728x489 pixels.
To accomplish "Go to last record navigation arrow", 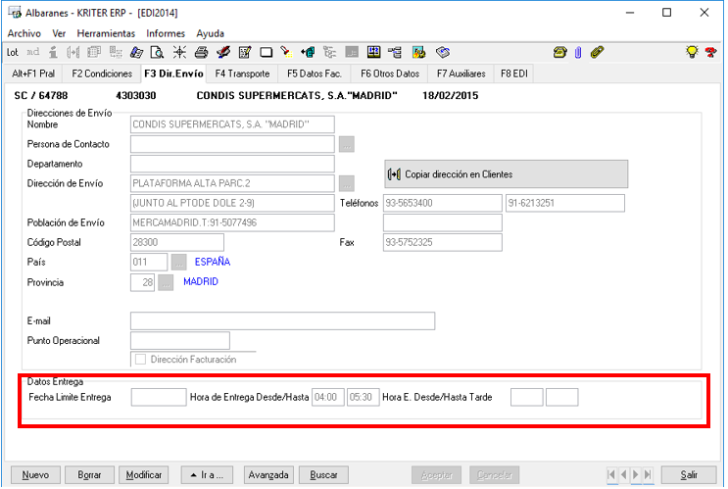I will click(x=648, y=474).
